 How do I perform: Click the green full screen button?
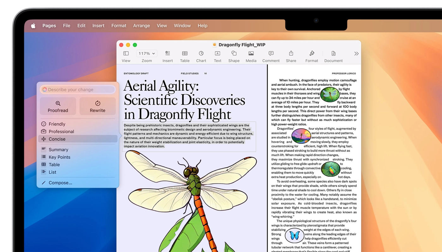(135, 45)
